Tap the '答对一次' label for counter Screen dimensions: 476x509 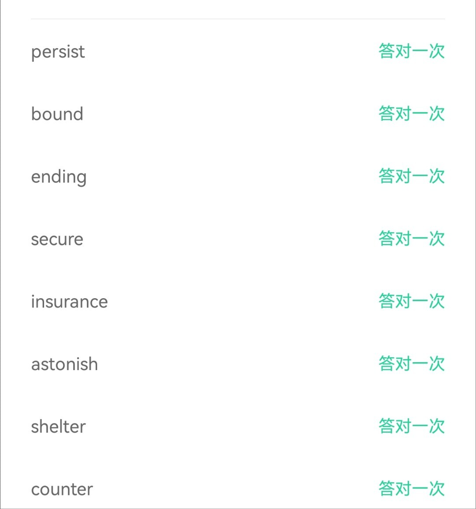click(411, 489)
